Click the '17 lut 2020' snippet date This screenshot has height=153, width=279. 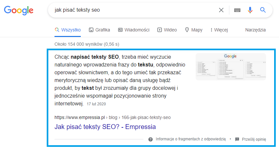pos(96,104)
